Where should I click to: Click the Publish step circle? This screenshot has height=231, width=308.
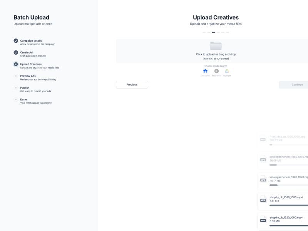click(15, 88)
